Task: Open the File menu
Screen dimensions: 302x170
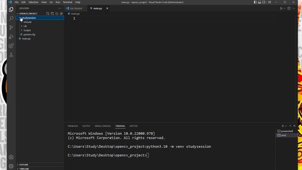Action: click(x=17, y=2)
